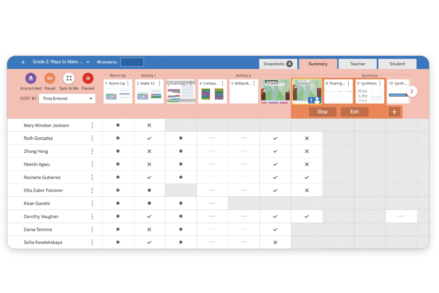Toggle Anonymized student names mode
The image size is (439, 293).
pos(31,79)
